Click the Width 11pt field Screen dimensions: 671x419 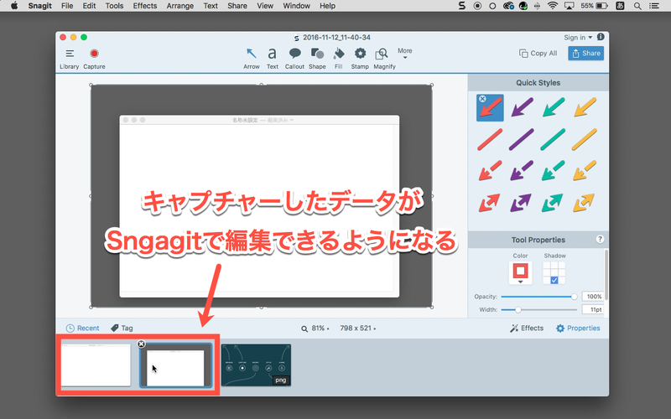point(593,309)
